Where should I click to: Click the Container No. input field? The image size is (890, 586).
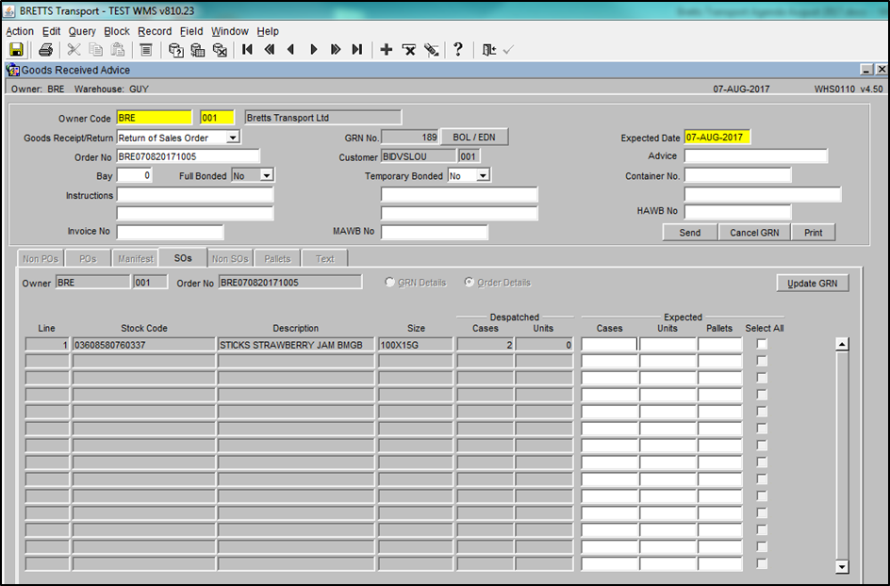point(737,176)
